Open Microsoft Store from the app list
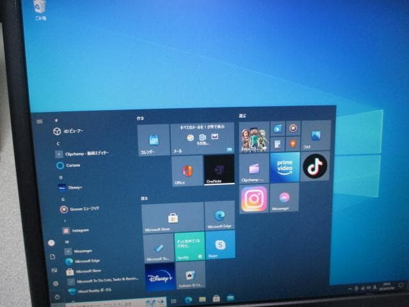Image resolution: width=409 pixels, height=307 pixels. [84, 271]
